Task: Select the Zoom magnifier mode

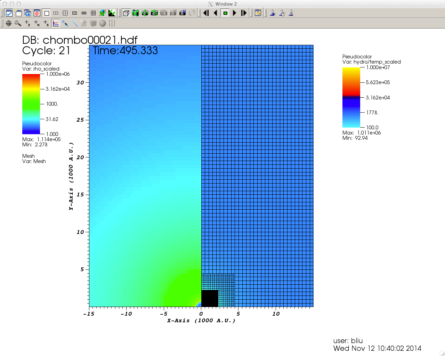Action: click(18, 23)
